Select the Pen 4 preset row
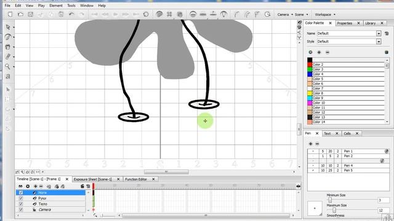This screenshot has height=221, width=394. point(348,166)
